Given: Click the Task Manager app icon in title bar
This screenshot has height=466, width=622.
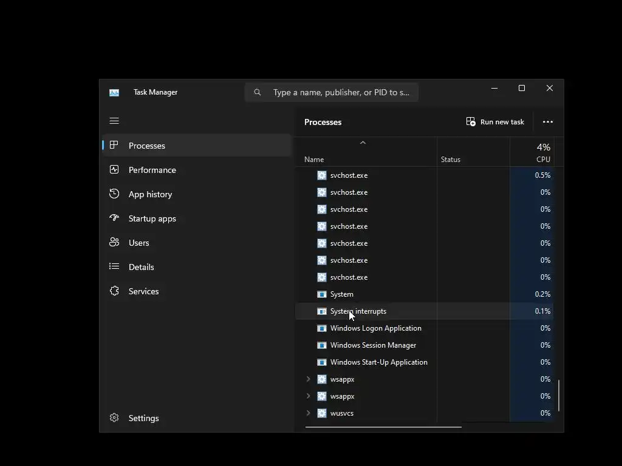Looking at the screenshot, I should [114, 93].
